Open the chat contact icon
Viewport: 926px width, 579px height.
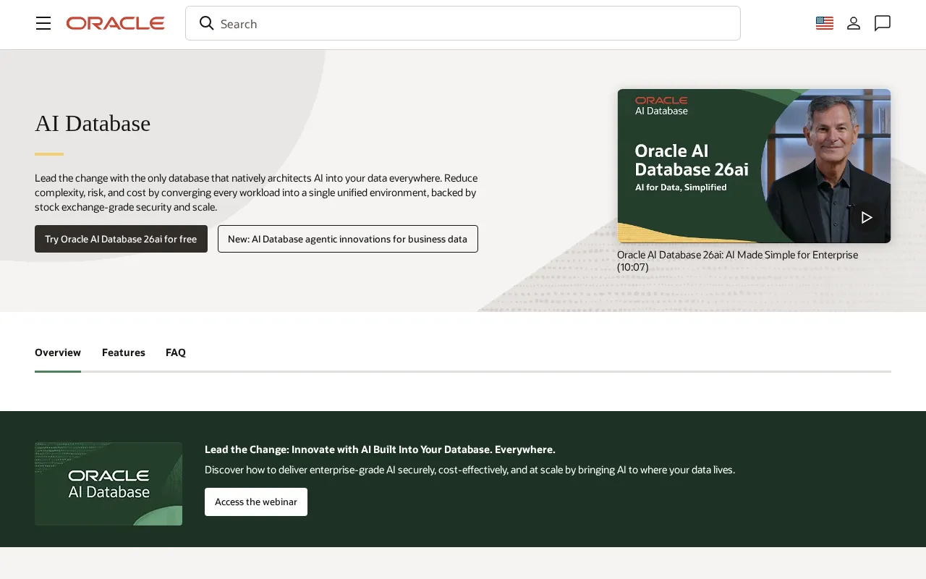click(883, 23)
